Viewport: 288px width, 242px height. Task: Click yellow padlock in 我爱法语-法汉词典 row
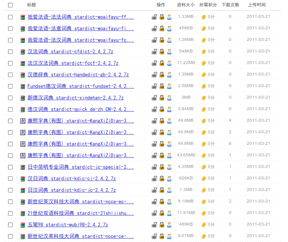[162, 40]
